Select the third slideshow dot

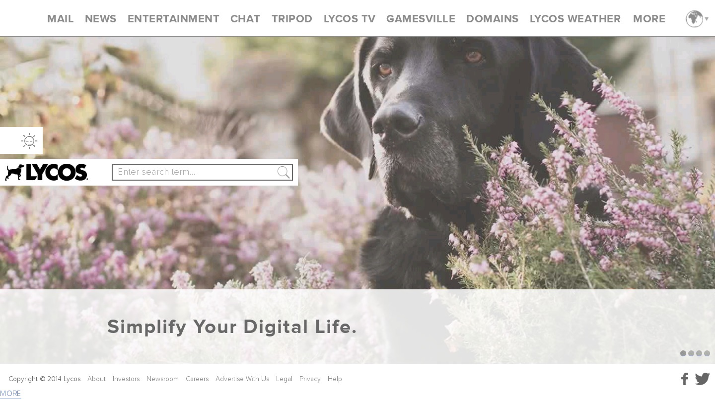699,353
